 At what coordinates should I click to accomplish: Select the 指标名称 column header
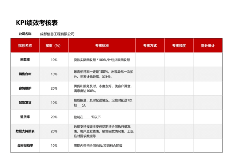click(x=25, y=46)
